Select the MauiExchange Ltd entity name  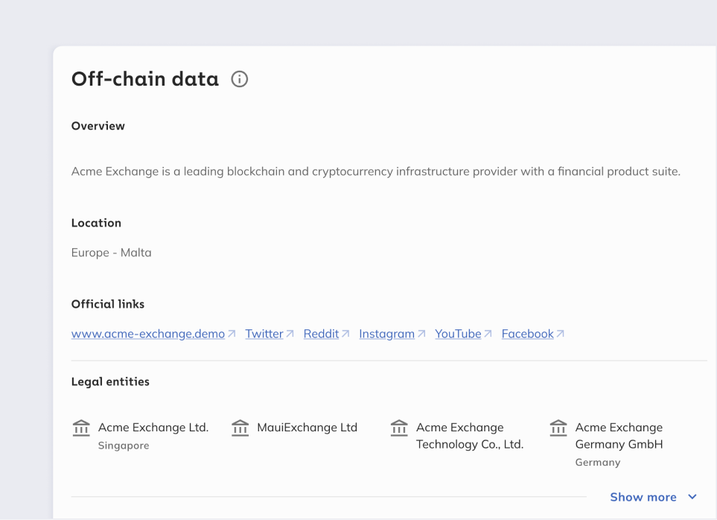pos(307,428)
